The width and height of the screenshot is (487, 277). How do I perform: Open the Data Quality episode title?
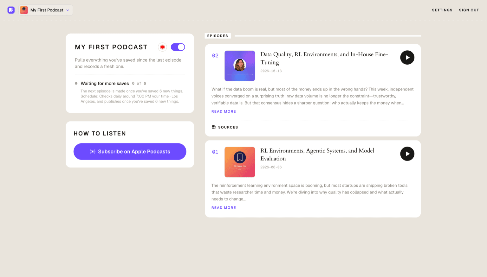pyautogui.click(x=324, y=58)
